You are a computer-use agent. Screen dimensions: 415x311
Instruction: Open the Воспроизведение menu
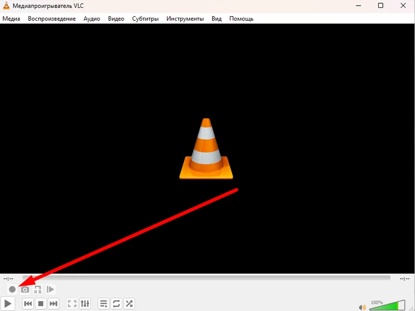click(52, 19)
